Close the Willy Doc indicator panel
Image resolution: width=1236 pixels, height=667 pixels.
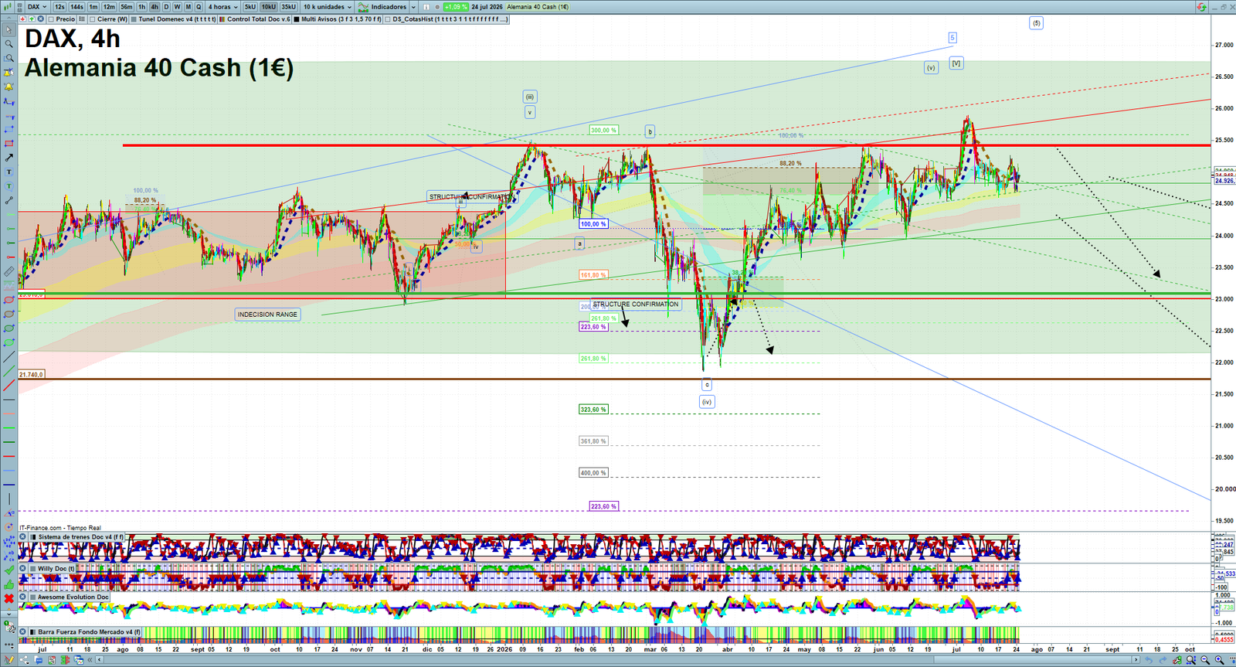[23, 568]
